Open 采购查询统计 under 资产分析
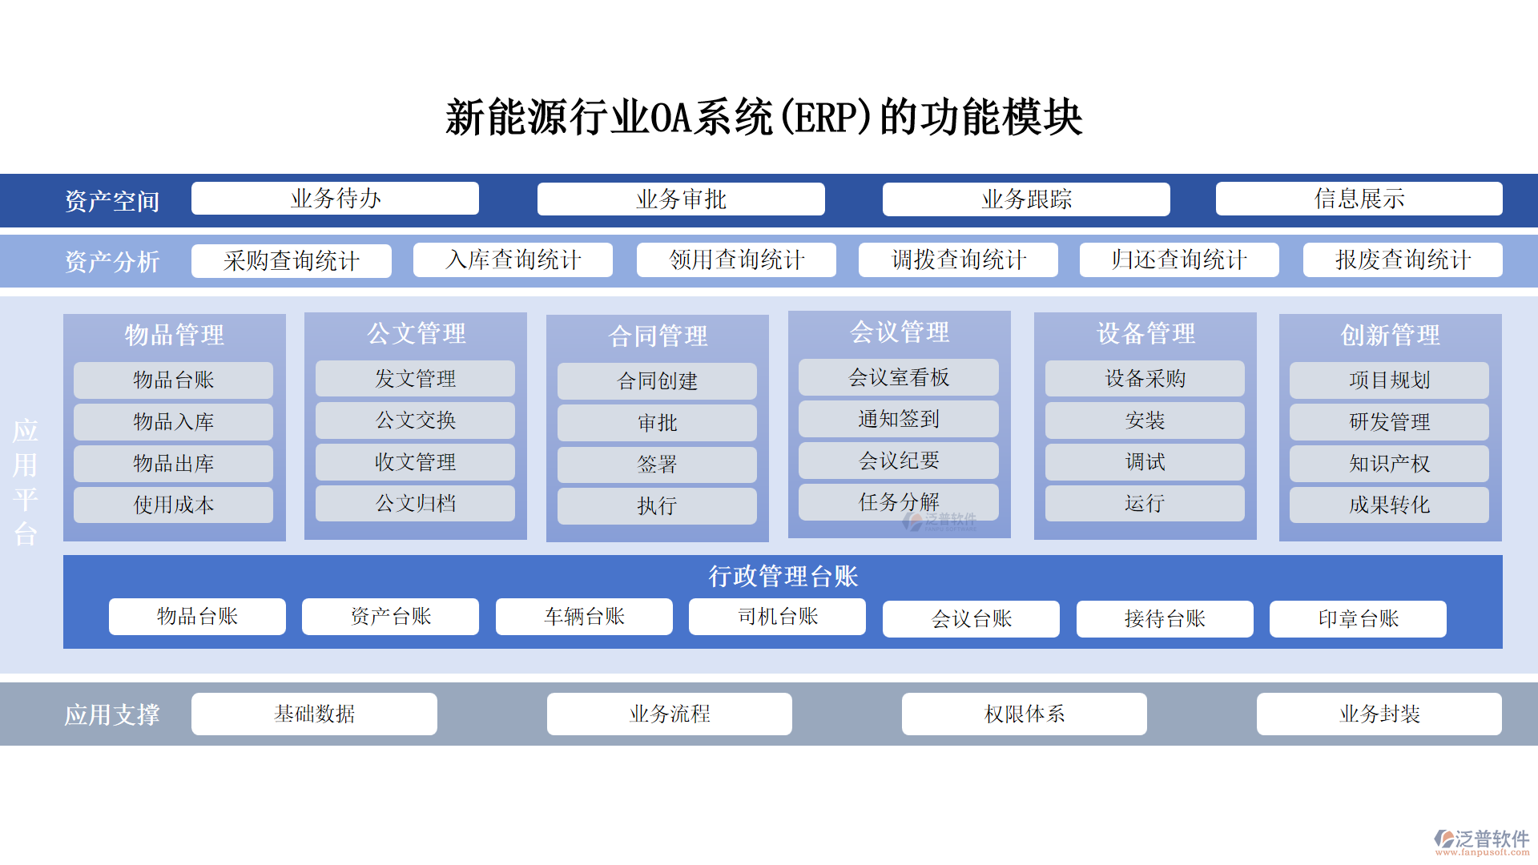The width and height of the screenshot is (1538, 865). pos(291,259)
